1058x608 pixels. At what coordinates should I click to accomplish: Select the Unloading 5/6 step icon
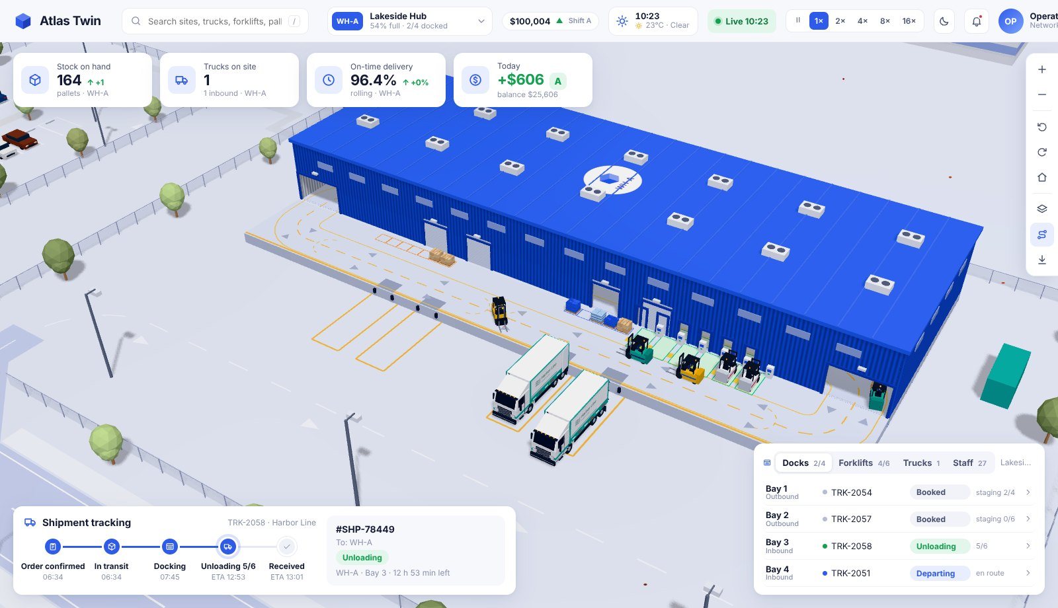[228, 547]
